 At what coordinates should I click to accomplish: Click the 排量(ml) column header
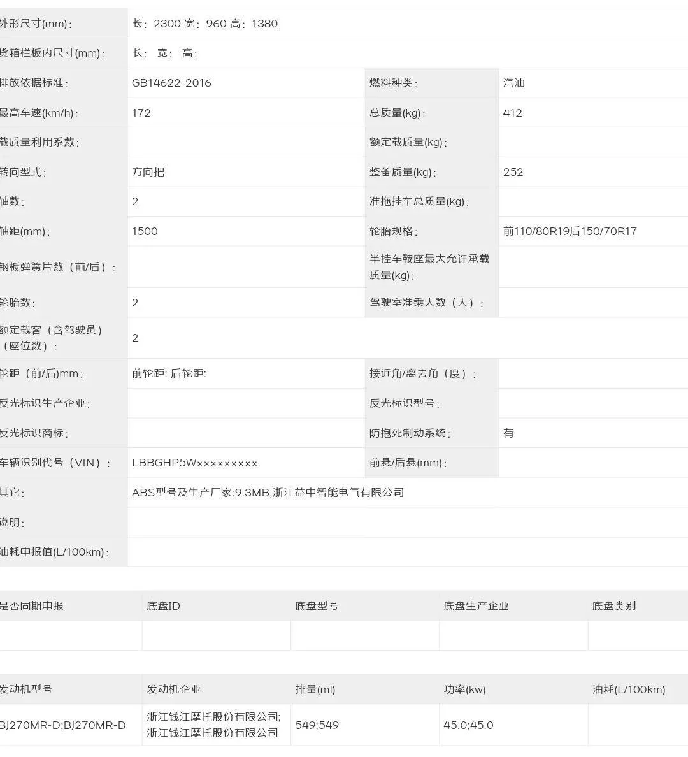click(x=315, y=689)
